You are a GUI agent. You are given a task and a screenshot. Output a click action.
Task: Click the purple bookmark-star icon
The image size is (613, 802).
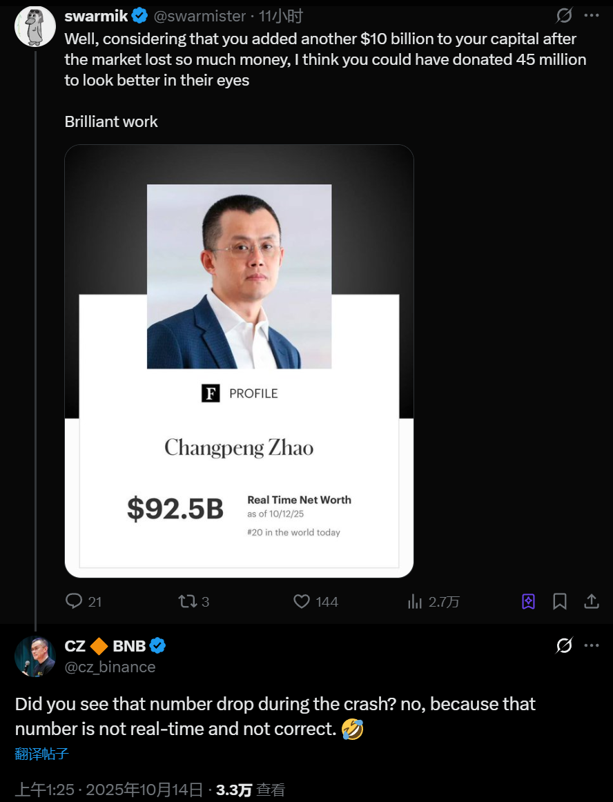(x=528, y=602)
